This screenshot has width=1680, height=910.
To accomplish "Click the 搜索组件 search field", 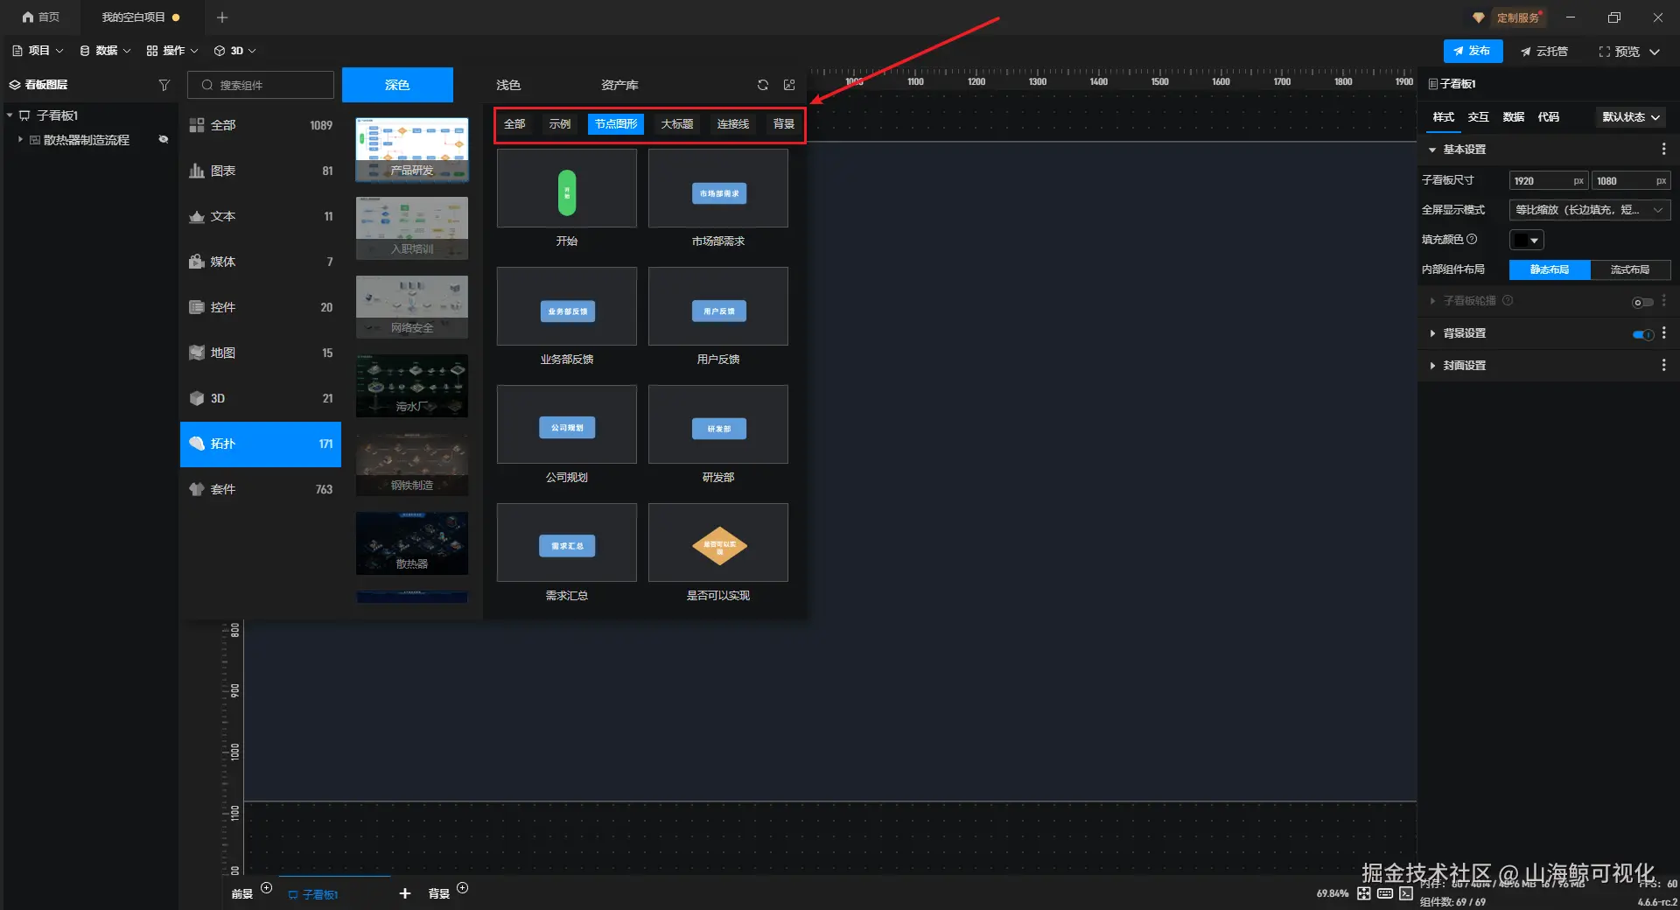I will (261, 85).
